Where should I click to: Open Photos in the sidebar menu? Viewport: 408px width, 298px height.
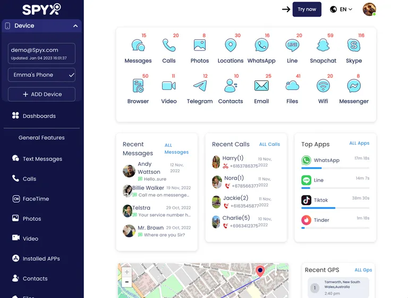click(x=27, y=219)
